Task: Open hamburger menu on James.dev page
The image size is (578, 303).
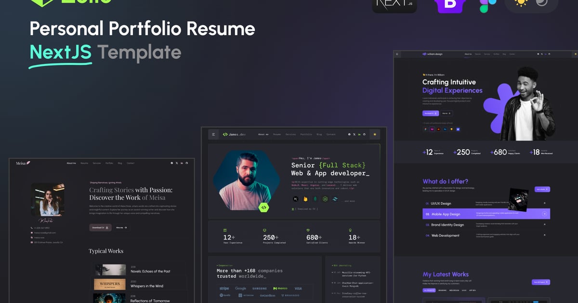Action: pyautogui.click(x=214, y=135)
